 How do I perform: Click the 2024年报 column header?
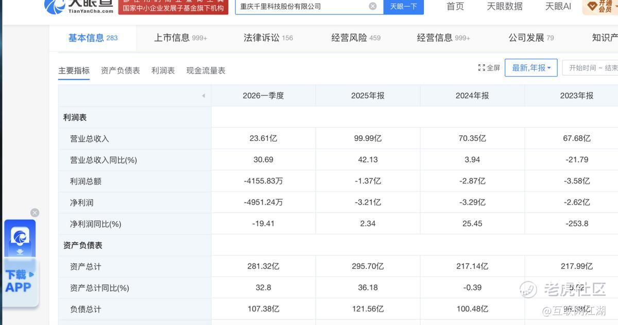(472, 96)
